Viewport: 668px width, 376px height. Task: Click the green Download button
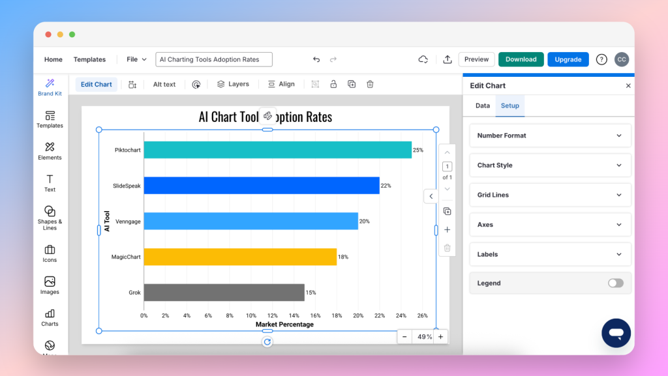pos(521,59)
